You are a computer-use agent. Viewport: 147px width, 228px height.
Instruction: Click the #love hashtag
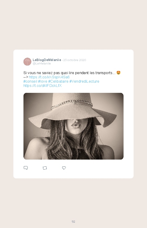click(43, 81)
